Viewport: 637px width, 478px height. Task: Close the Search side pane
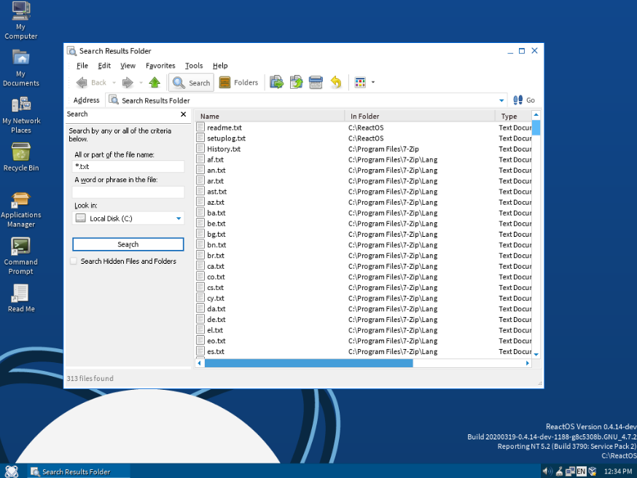tap(184, 114)
